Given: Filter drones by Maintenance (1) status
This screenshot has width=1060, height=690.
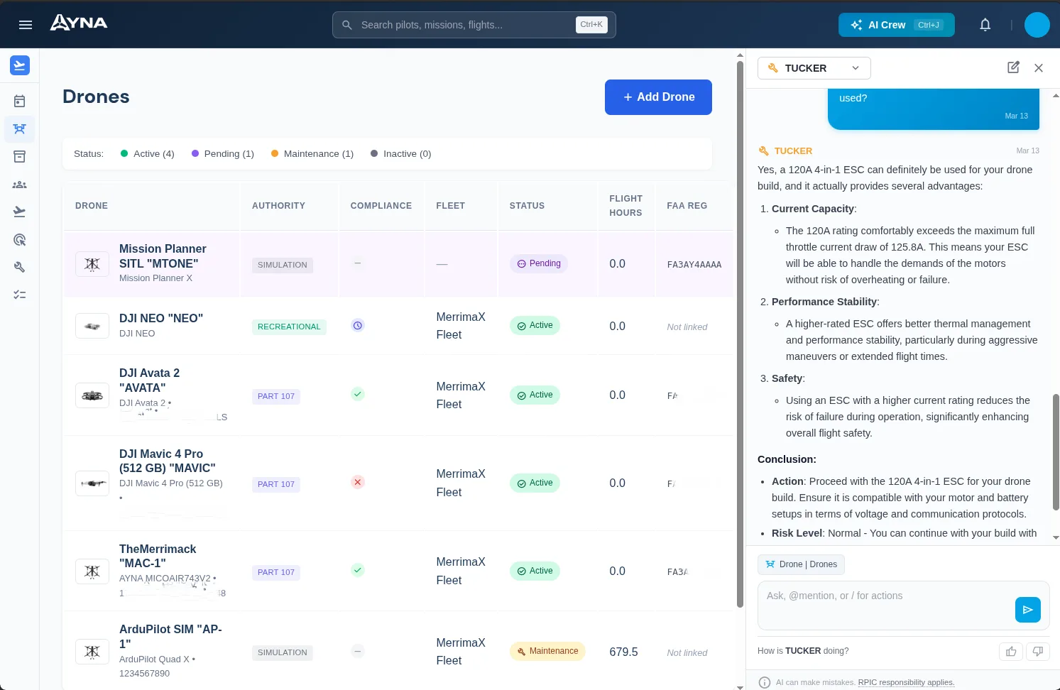Looking at the screenshot, I should point(312,154).
